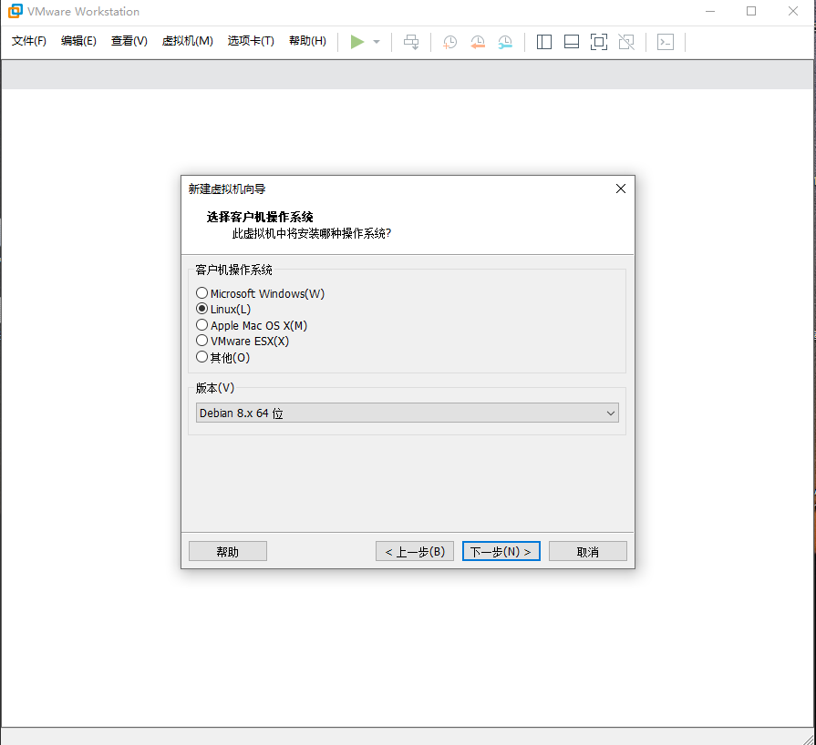
Task: Minimize the VMware Workstation window
Action: click(x=710, y=12)
